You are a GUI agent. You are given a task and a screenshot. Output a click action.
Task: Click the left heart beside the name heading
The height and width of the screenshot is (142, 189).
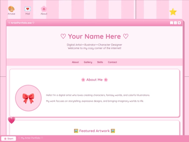click(63, 36)
